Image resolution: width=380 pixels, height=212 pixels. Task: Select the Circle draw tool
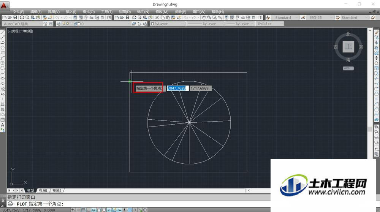(3, 63)
